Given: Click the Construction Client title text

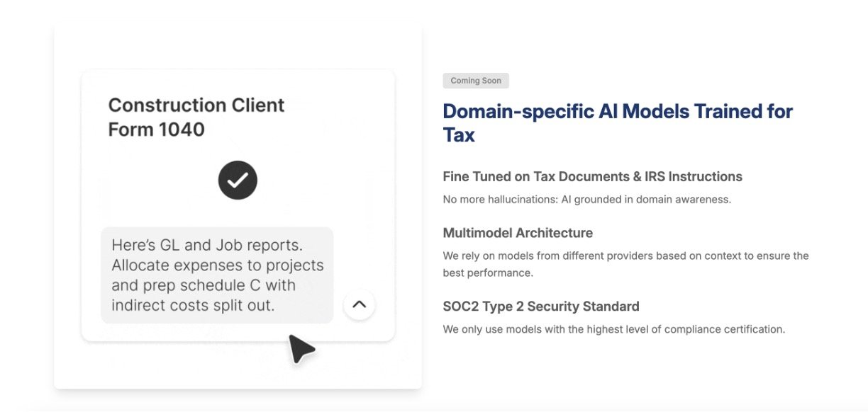Looking at the screenshot, I should coord(196,105).
